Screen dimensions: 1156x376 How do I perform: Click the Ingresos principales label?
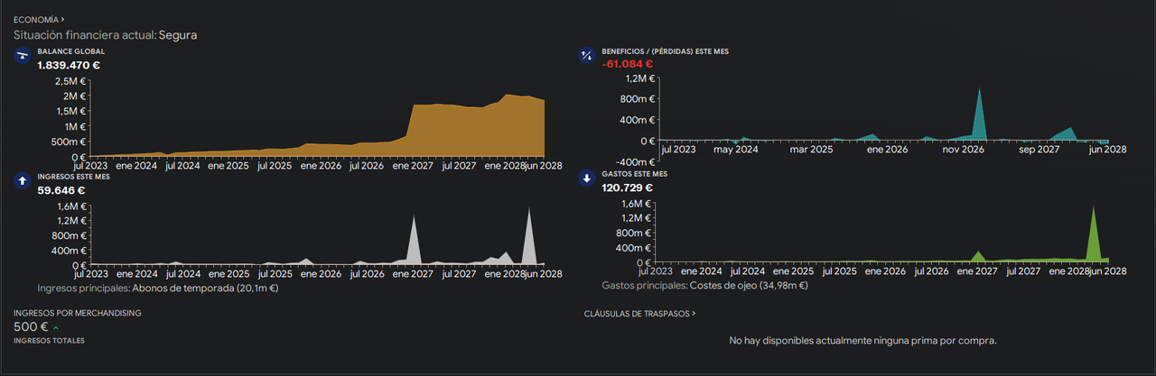(83, 289)
